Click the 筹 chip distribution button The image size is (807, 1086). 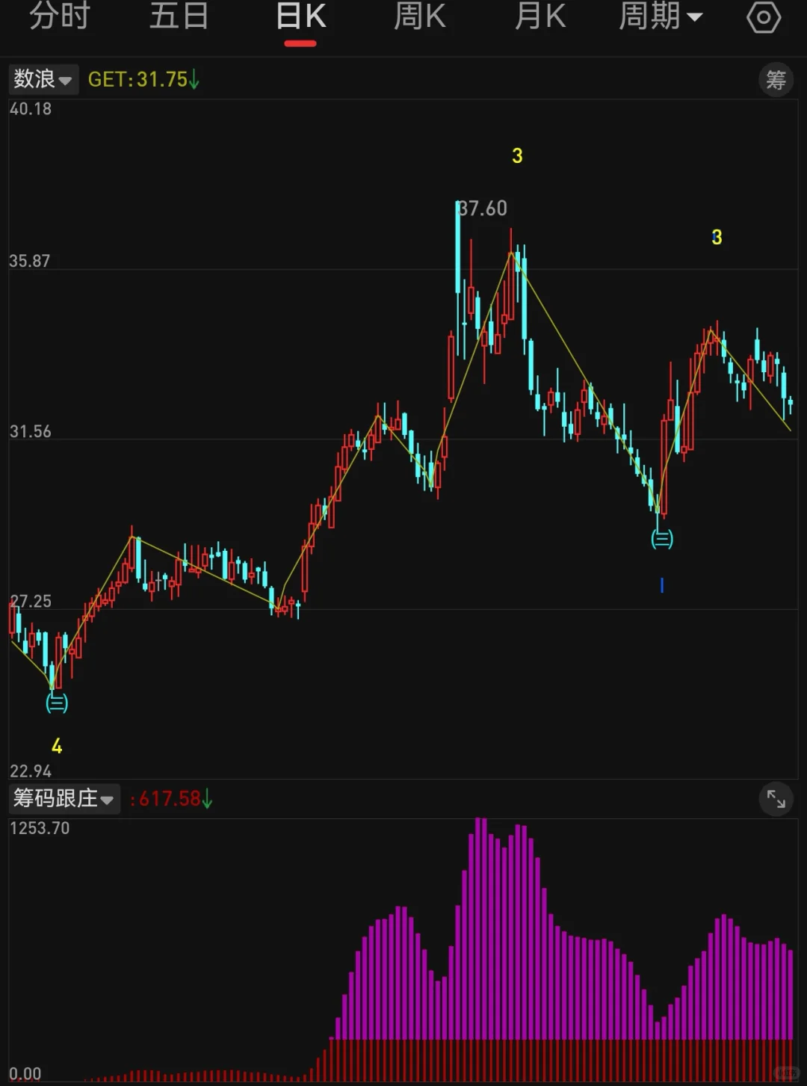pyautogui.click(x=776, y=79)
